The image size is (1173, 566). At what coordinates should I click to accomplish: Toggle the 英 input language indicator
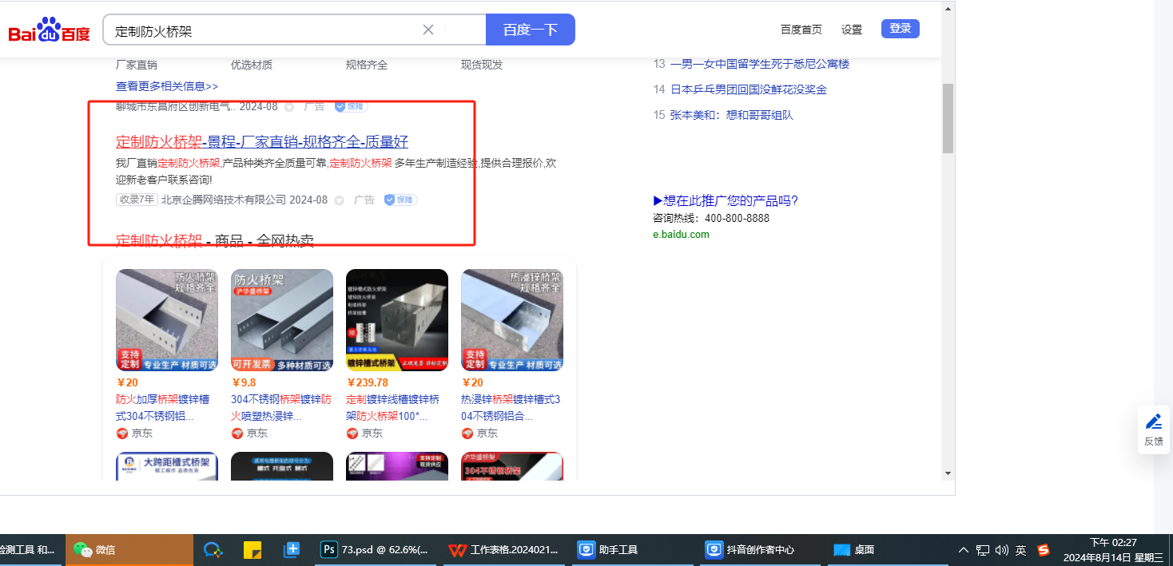coord(1021,550)
